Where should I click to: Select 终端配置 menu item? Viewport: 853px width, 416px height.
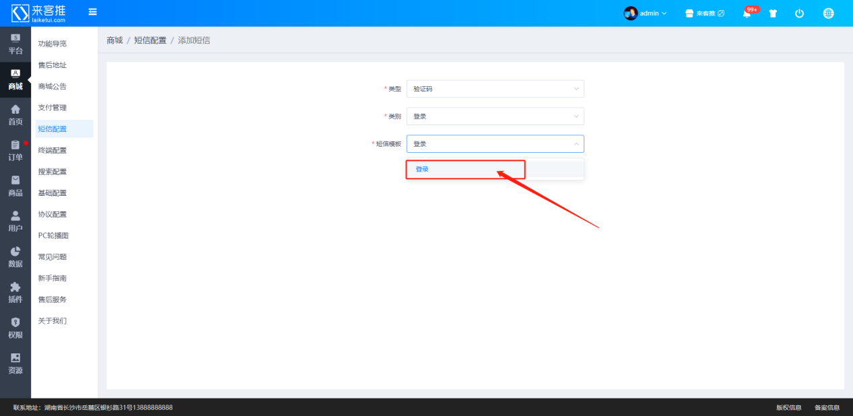click(x=64, y=150)
